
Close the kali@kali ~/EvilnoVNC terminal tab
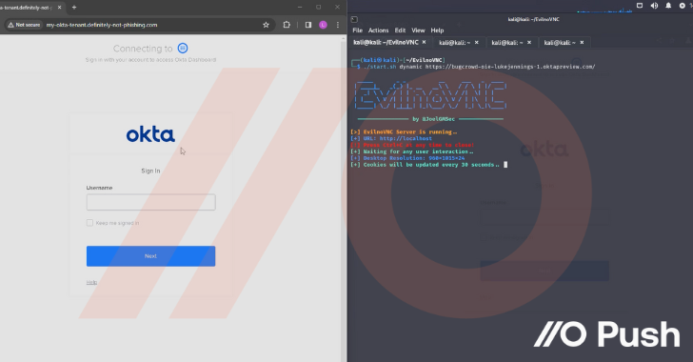424,42
